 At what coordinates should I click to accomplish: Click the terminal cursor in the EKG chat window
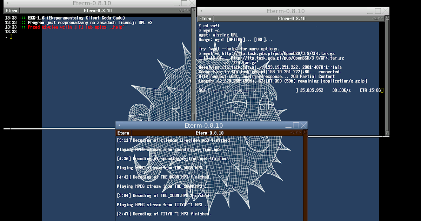[11, 36]
